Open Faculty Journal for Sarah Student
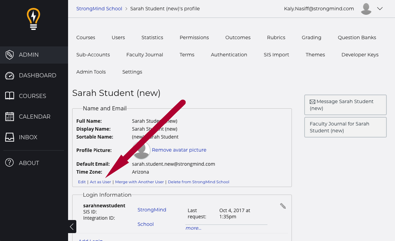The height and width of the screenshot is (241, 395). [x=345, y=127]
